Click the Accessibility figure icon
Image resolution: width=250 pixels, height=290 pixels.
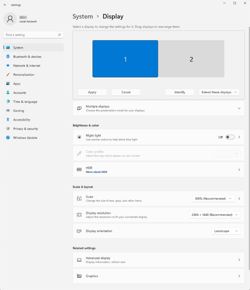coord(8,120)
